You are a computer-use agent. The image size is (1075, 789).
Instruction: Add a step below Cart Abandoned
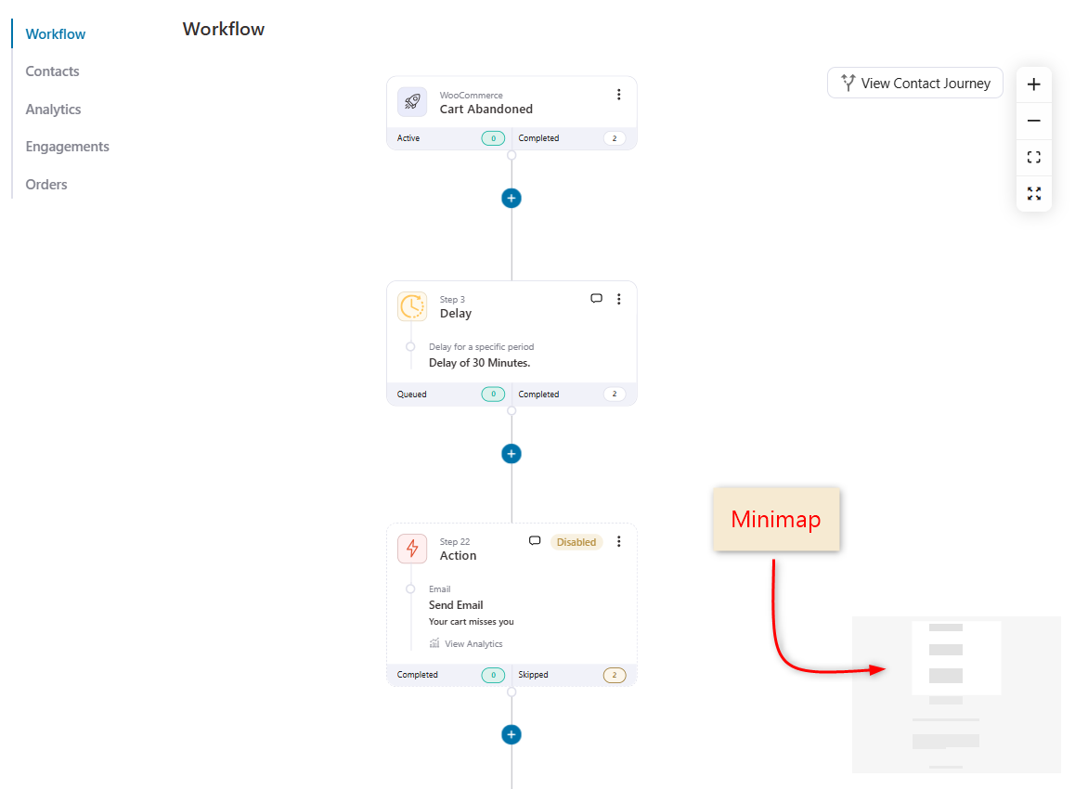tap(512, 198)
